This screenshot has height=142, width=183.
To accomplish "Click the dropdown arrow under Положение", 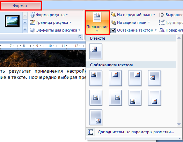I will (97, 31).
